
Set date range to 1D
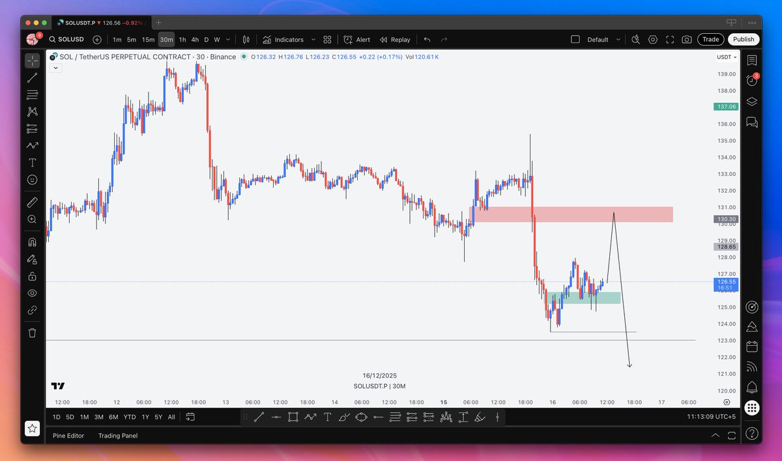click(x=57, y=417)
